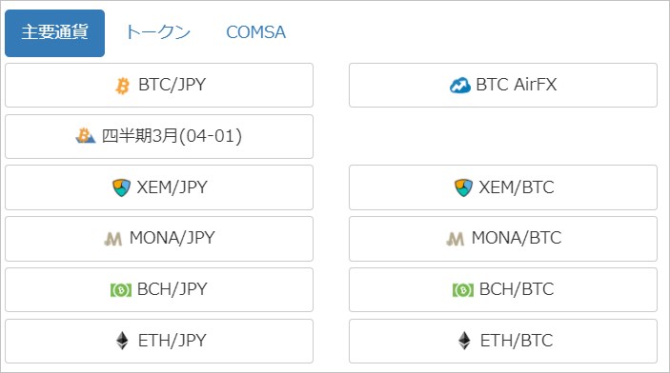Click the green Bitcoin Cash icon beside BCH/JPY
This screenshot has height=373, width=670.
pos(121,290)
